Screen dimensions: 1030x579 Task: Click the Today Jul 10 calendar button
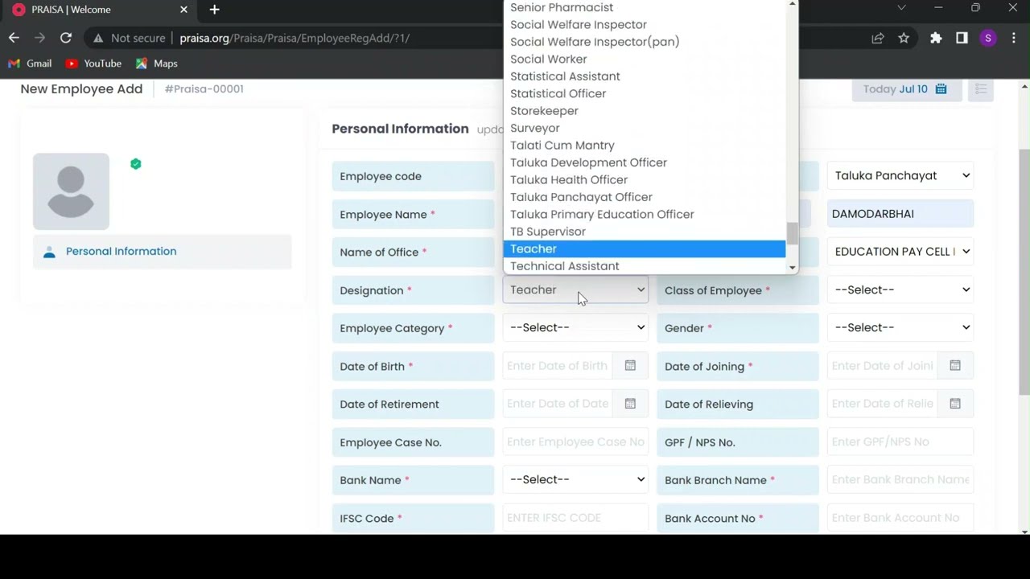pyautogui.click(x=906, y=88)
